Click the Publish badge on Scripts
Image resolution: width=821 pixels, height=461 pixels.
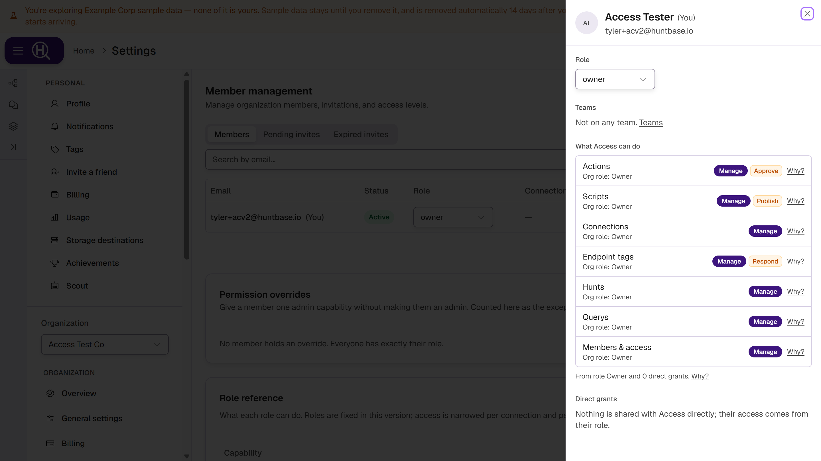click(x=767, y=201)
